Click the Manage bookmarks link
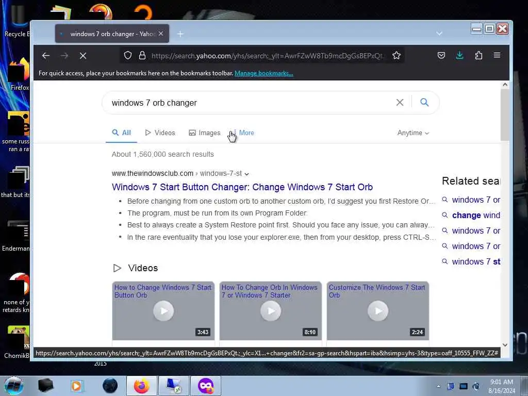The height and width of the screenshot is (396, 528). tap(263, 73)
